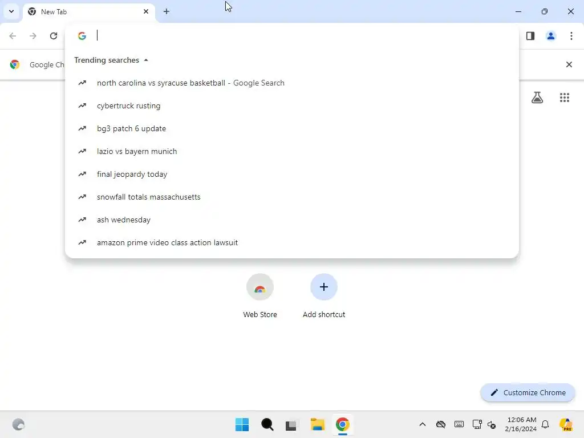Click Chrome icon in taskbar
The height and width of the screenshot is (438, 584).
point(342,424)
